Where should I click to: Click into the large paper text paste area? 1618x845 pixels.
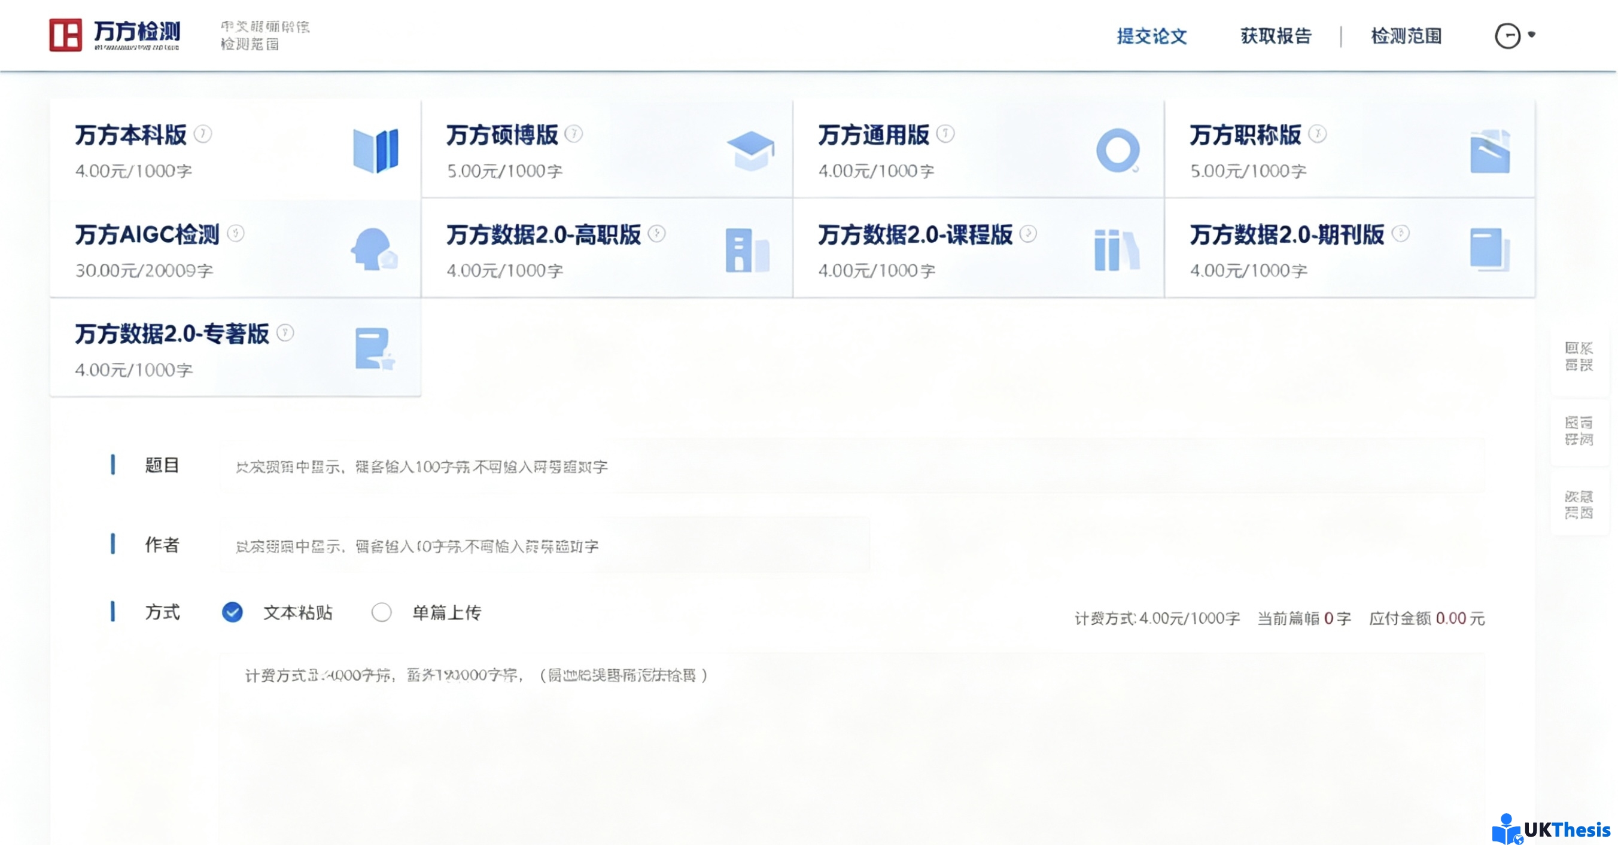pyautogui.click(x=852, y=749)
